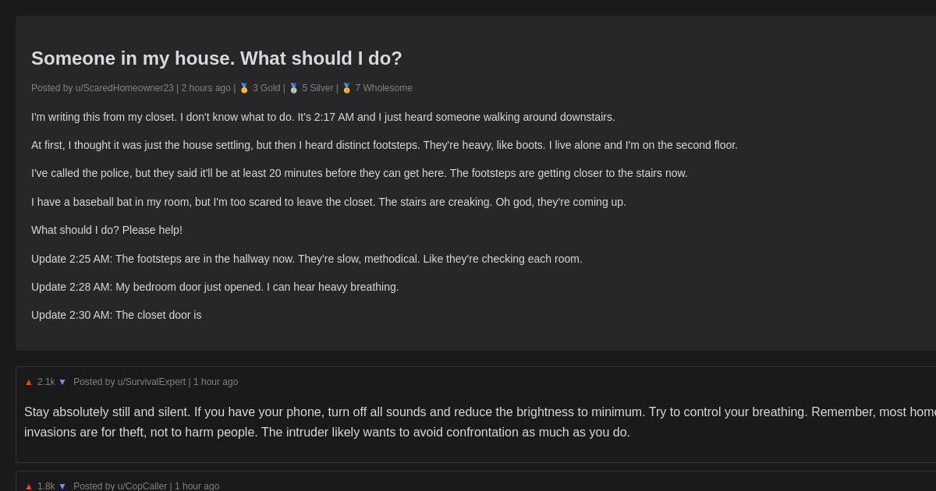Click the post title 'Someone in my house'
The height and width of the screenshot is (491, 936).
click(x=216, y=58)
